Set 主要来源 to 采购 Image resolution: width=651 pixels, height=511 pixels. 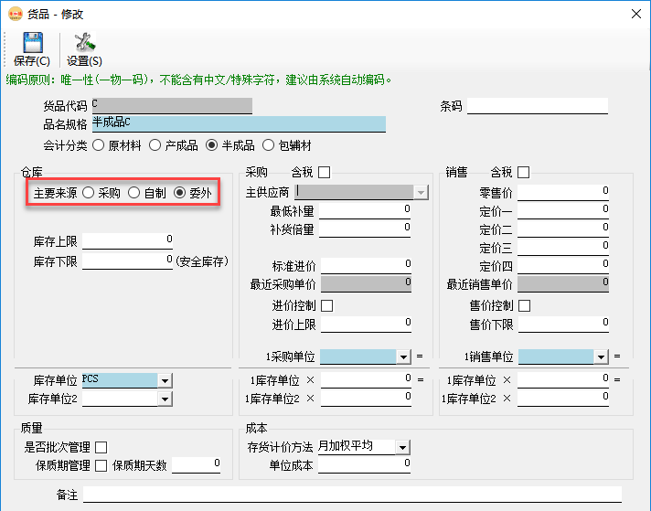pyautogui.click(x=88, y=193)
